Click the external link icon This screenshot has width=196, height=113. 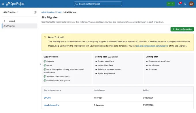[x=167, y=46]
